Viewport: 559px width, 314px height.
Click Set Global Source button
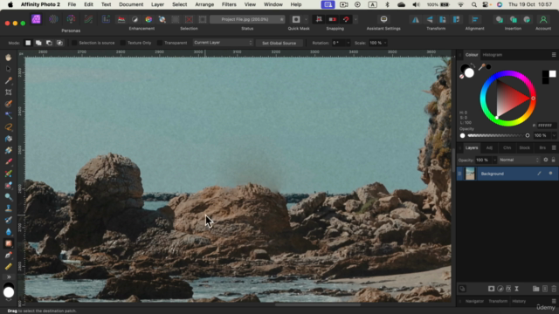point(279,43)
